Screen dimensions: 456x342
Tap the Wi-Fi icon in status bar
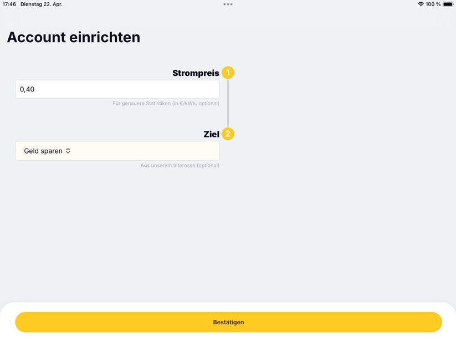click(x=421, y=4)
